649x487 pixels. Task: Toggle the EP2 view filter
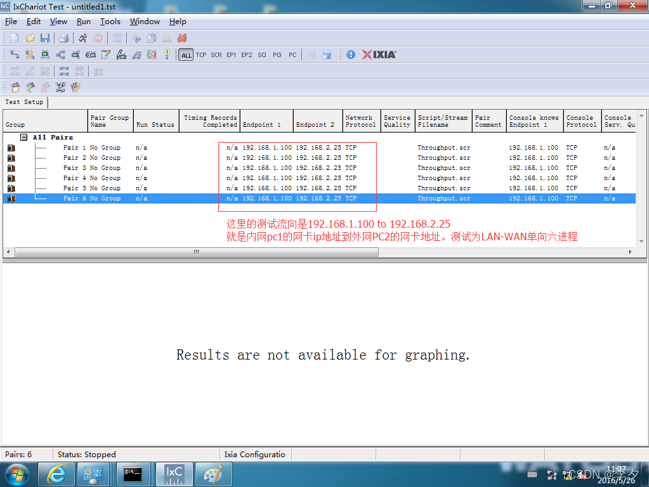click(x=247, y=55)
